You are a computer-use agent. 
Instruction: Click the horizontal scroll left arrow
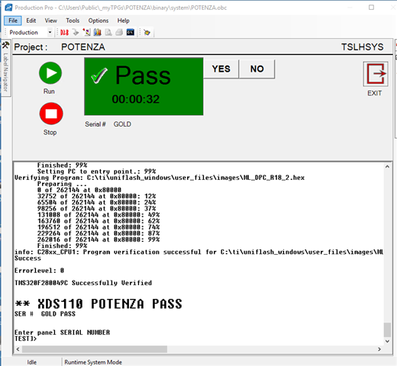coord(18,349)
